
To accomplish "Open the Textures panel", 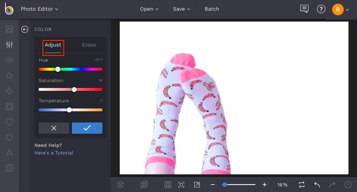I will 9,168.
